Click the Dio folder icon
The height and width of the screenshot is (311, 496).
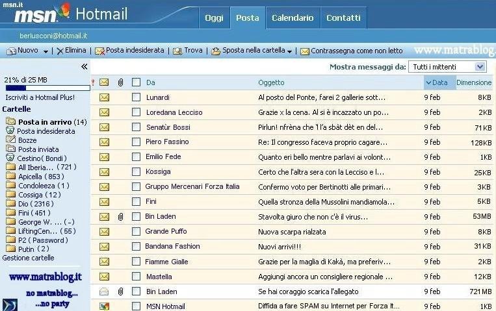point(11,203)
